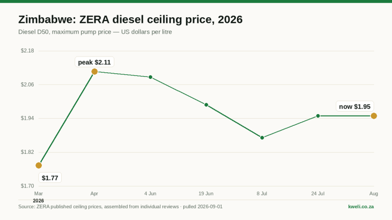Click the 'peak $2.11' annotation label
The image size is (392, 220).
94,62
